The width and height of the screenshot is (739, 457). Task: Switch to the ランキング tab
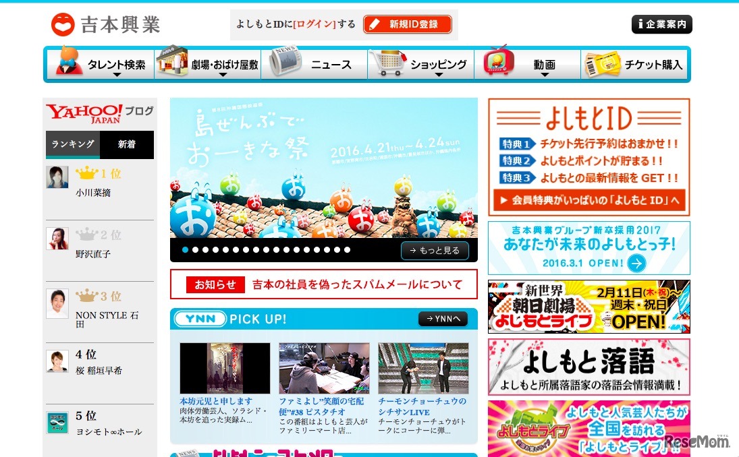[x=72, y=144]
